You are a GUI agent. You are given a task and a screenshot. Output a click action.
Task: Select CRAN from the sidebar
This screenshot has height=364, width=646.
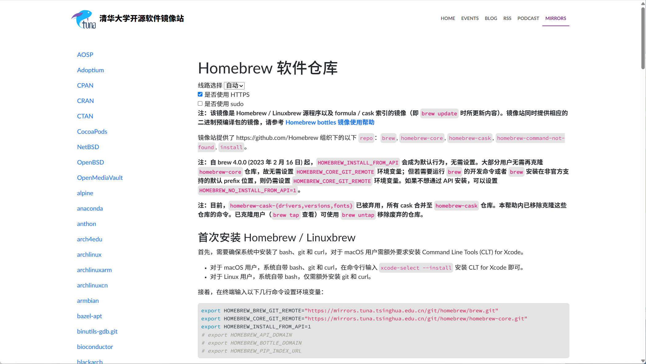coord(86,101)
